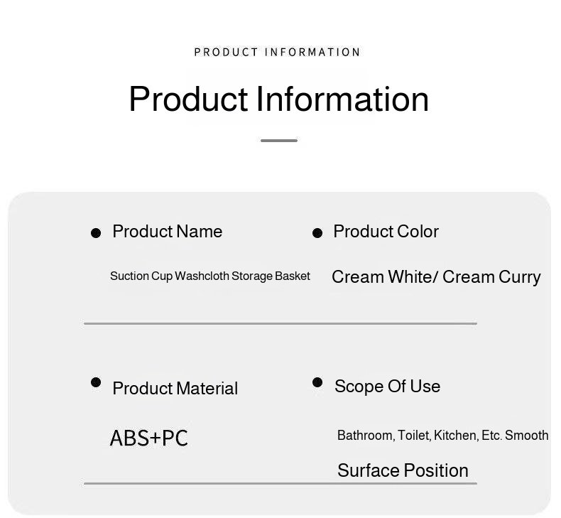Click the Cream Curry color text
The height and width of the screenshot is (518, 561).
[x=491, y=277]
